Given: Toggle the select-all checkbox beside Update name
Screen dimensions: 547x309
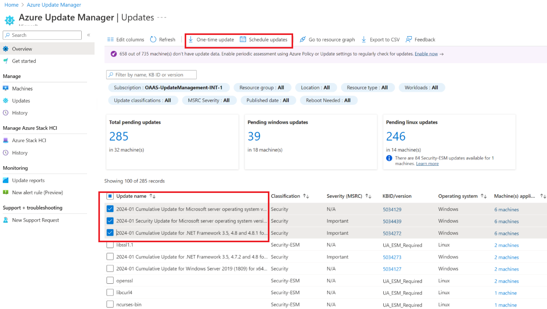Looking at the screenshot, I should (x=110, y=196).
